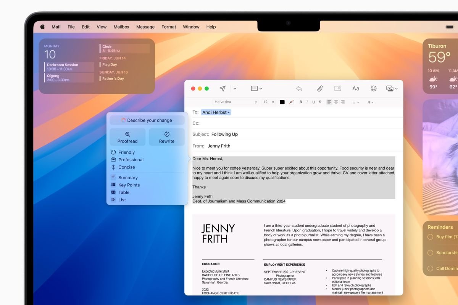Image resolution: width=458 pixels, height=305 pixels.
Task: Expand the photo browser dropdown arrow
Action: tap(396, 89)
